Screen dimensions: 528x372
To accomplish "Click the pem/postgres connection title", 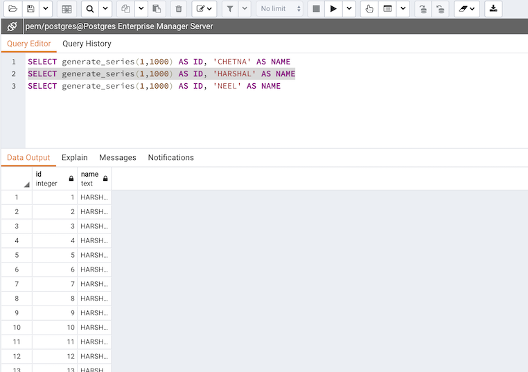I will tap(119, 26).
